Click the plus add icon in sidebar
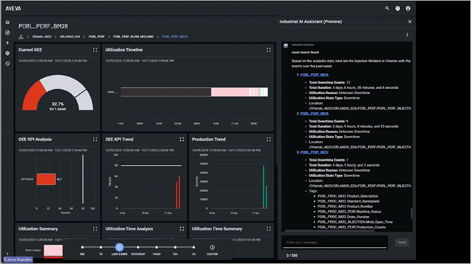Viewport: 471px width, 264px height. (8, 43)
